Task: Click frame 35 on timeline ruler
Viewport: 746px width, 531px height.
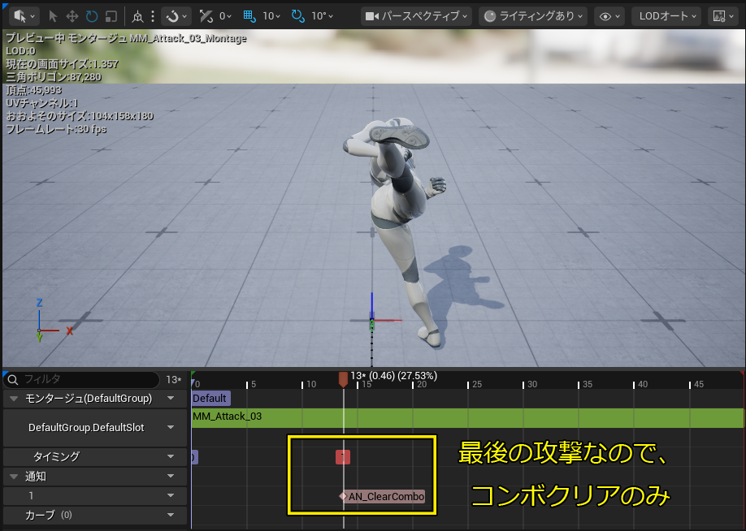Action: [586, 384]
